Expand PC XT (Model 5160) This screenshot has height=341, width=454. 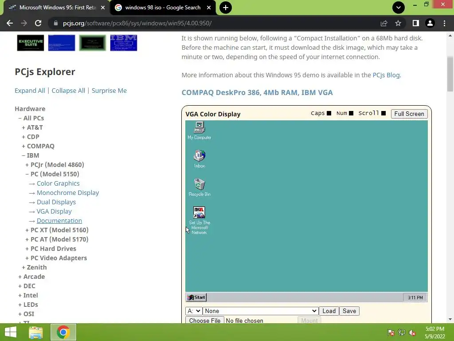click(57, 230)
